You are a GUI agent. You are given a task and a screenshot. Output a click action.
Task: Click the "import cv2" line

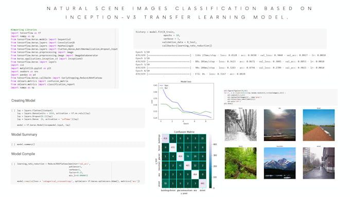[17, 65]
